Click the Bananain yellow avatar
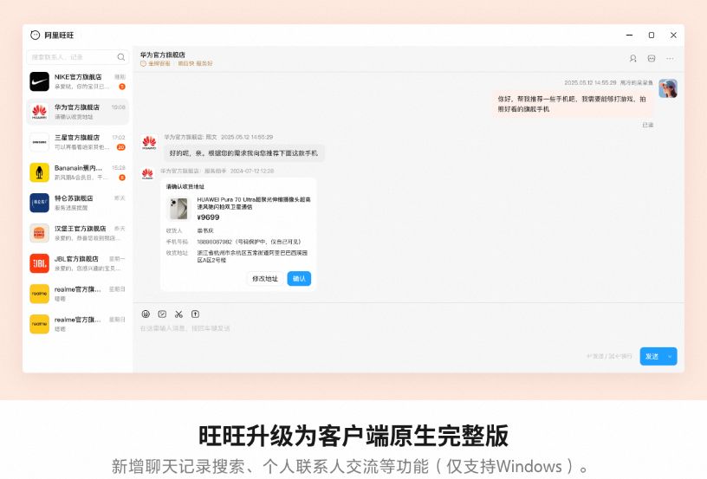This screenshot has height=479, width=707. pos(40,172)
